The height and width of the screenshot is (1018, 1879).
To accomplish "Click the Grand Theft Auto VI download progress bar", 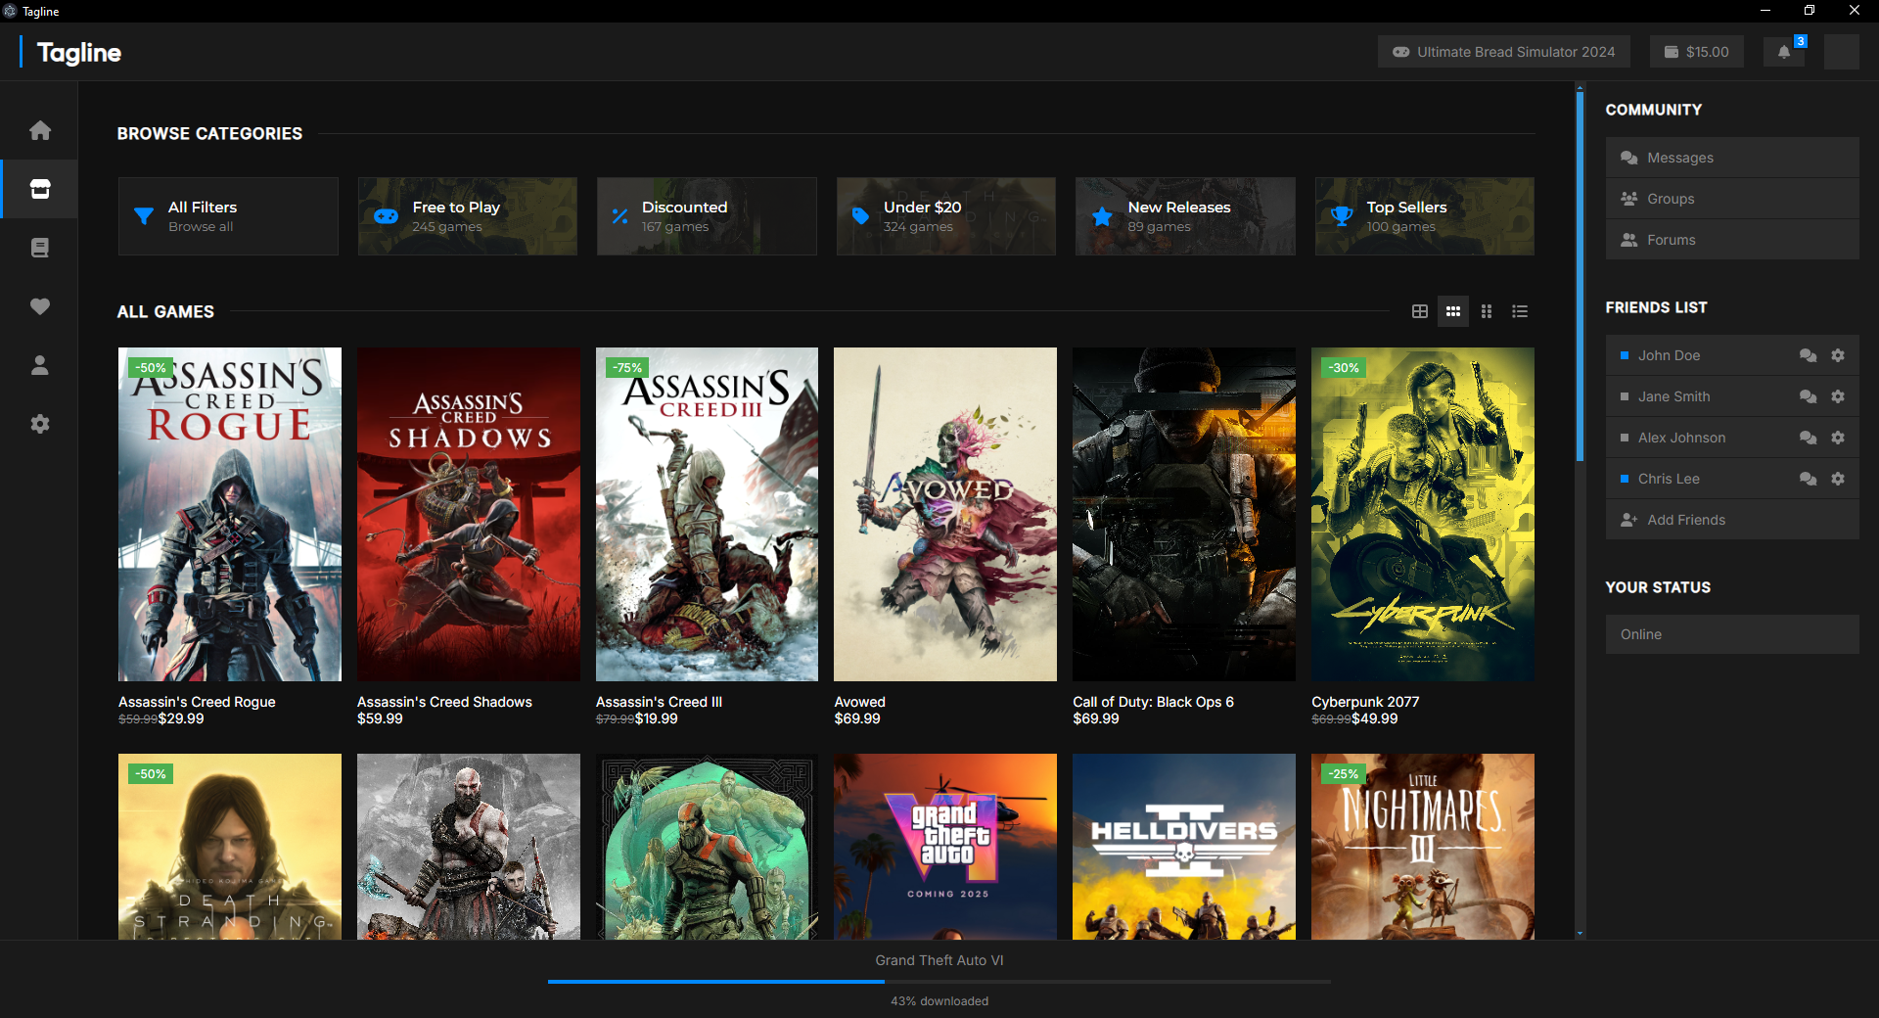I will coord(939,981).
